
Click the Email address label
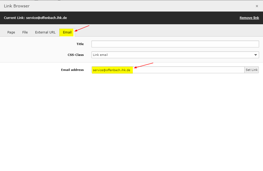[72, 70]
